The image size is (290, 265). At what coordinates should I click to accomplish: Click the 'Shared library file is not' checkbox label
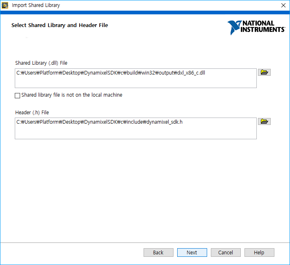tap(72, 95)
